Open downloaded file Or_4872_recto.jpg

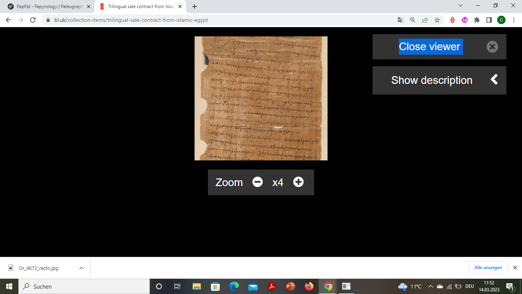[x=38, y=268]
